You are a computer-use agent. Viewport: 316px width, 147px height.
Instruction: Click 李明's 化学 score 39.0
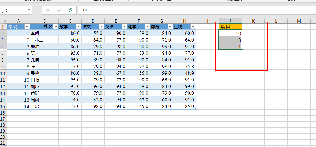[x=139, y=33]
